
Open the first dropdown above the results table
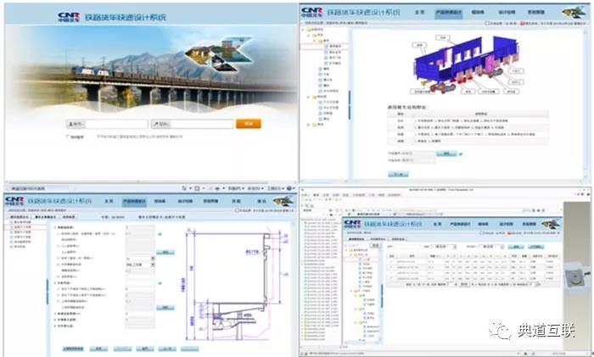[444, 247]
